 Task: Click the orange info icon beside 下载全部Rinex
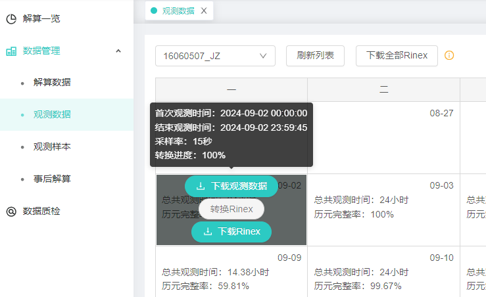point(449,56)
